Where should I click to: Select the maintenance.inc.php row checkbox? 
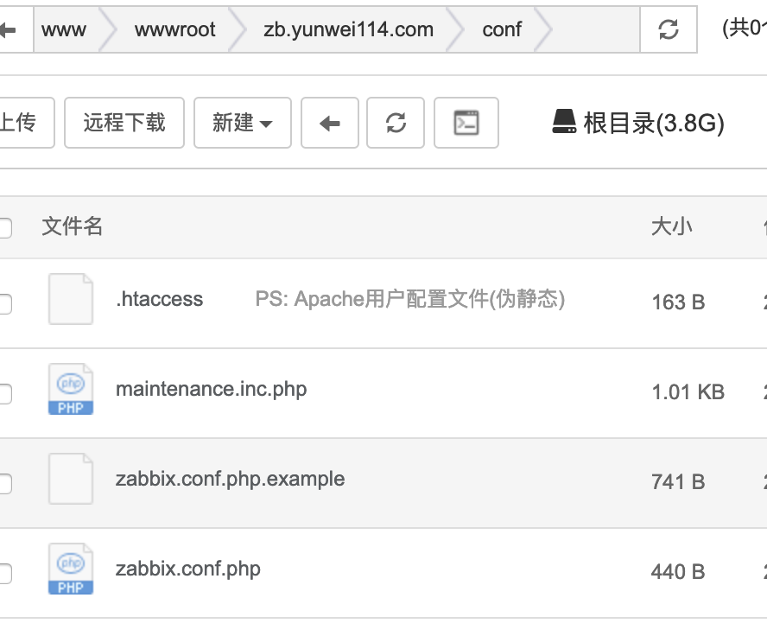click(x=4, y=394)
